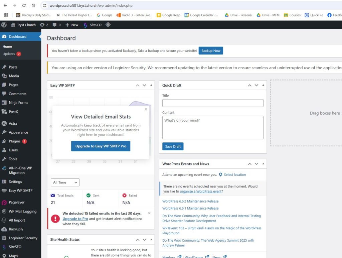
Task: Move Easy WP SMTP widget up
Action: pos(138,85)
